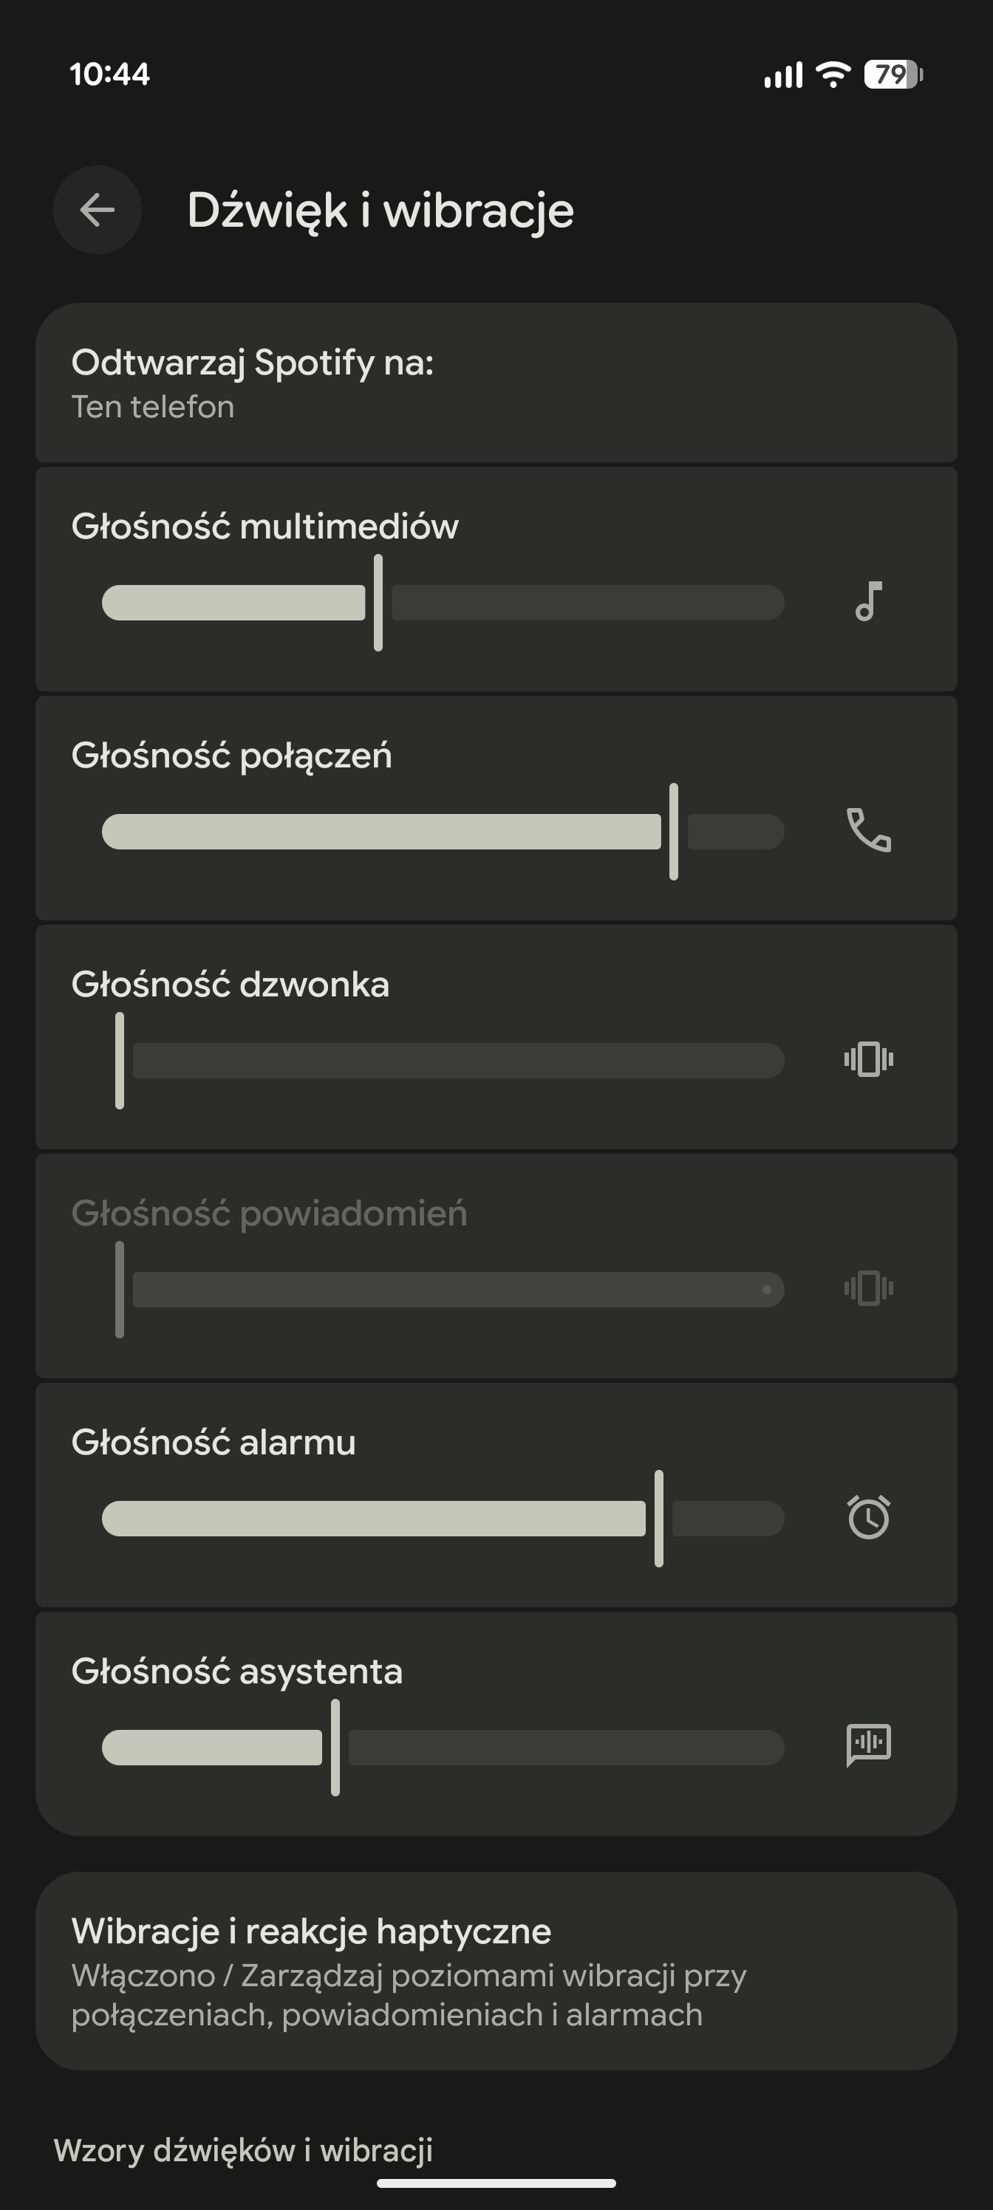Image resolution: width=993 pixels, height=2210 pixels.
Task: Tap the alarm clock icon
Action: click(869, 1517)
